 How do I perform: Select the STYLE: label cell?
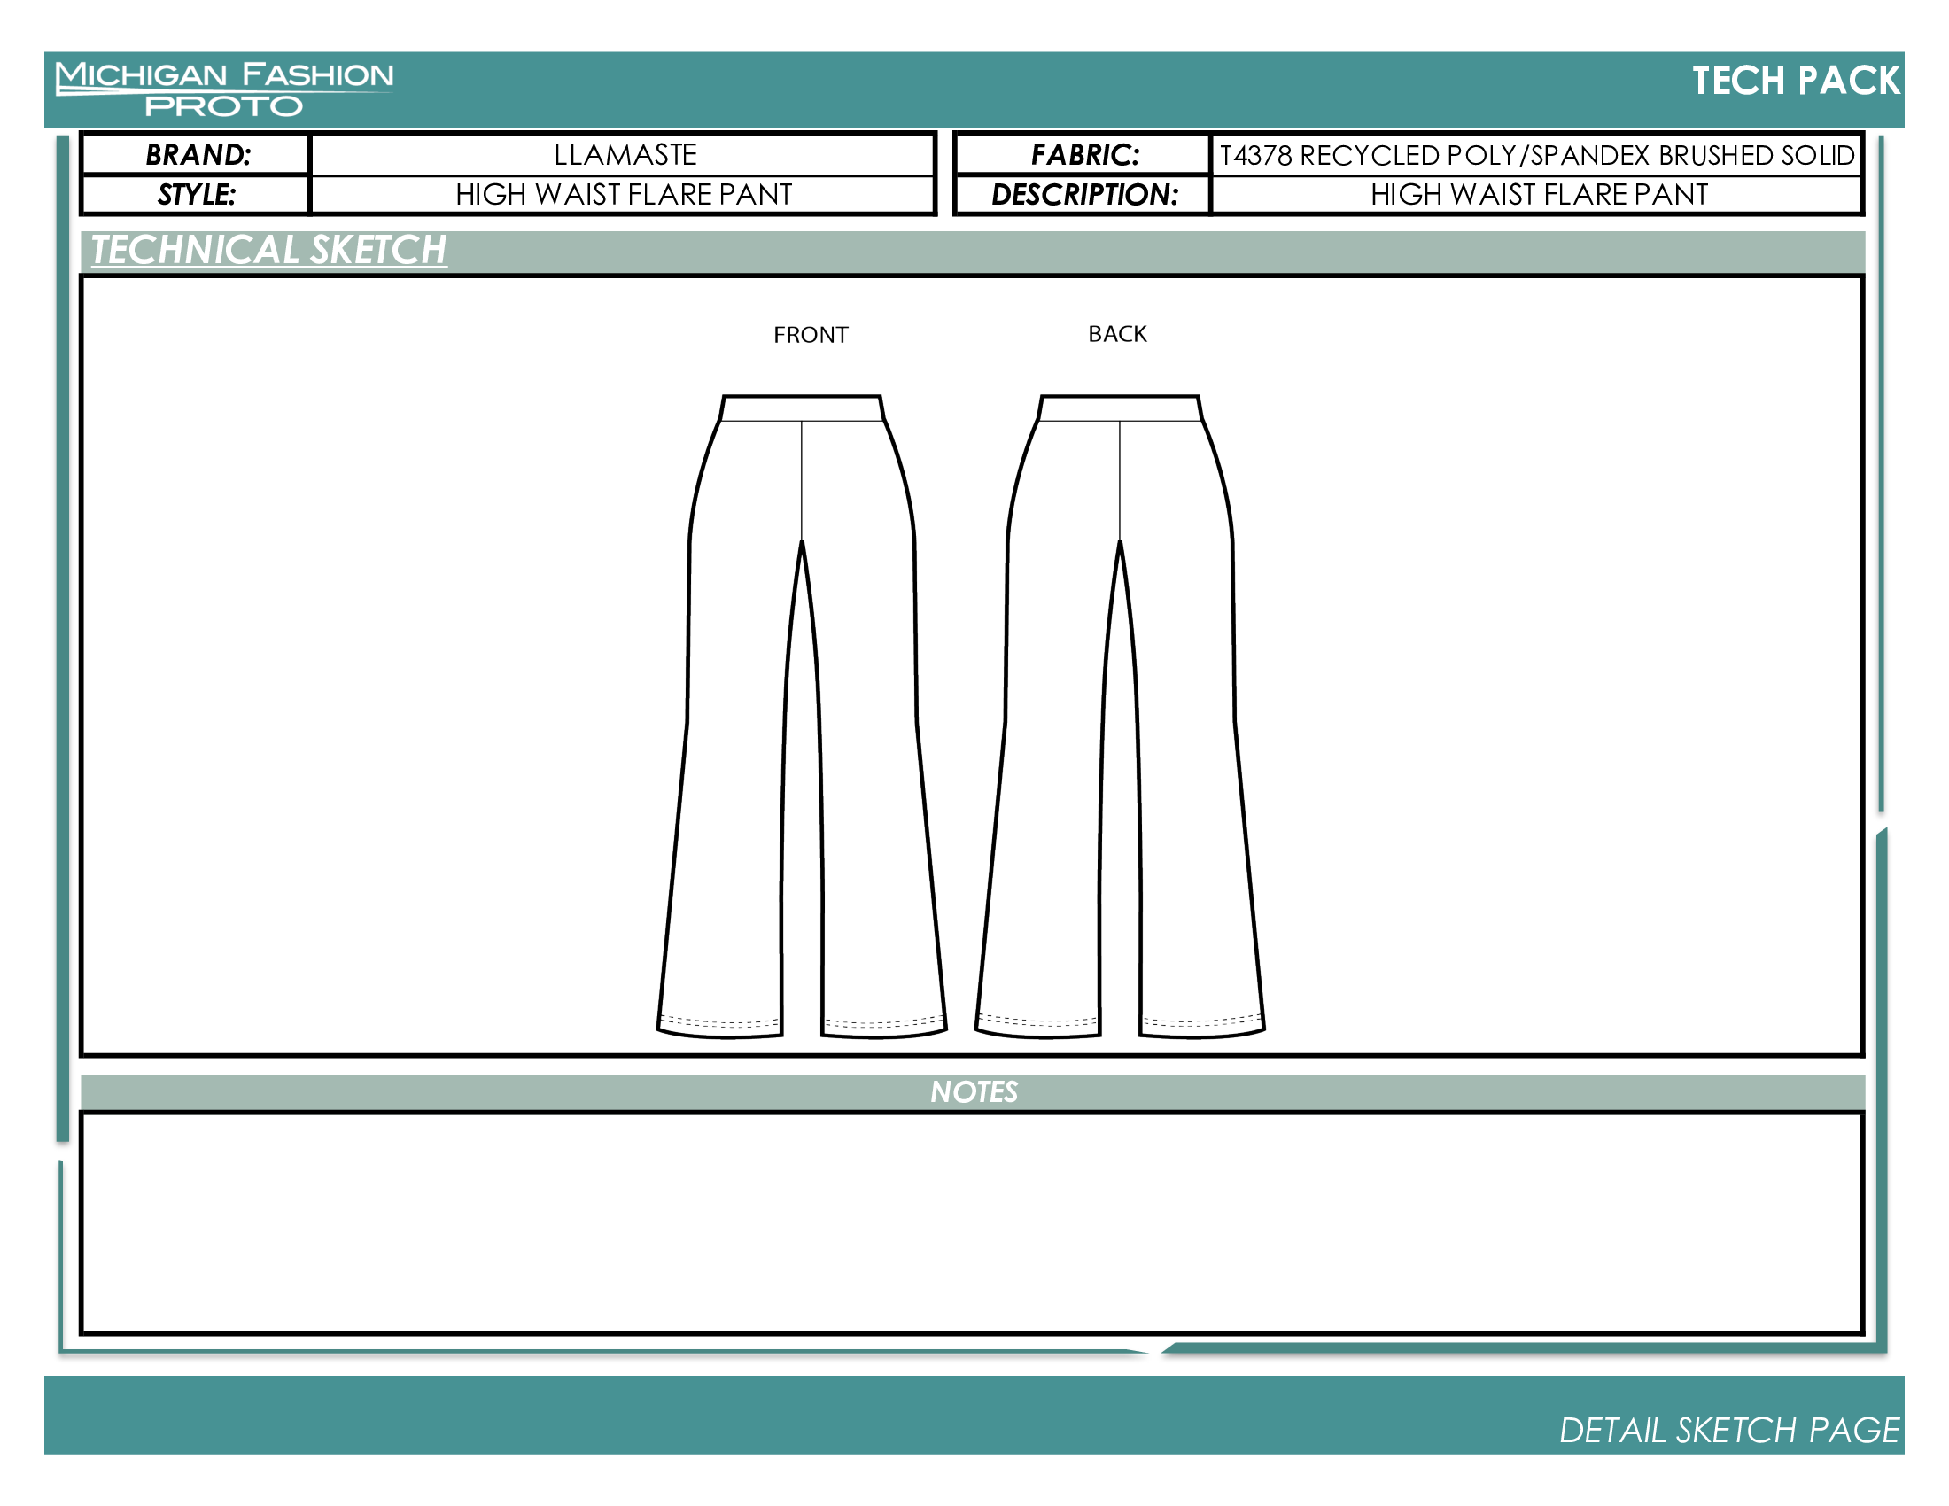click(x=197, y=195)
